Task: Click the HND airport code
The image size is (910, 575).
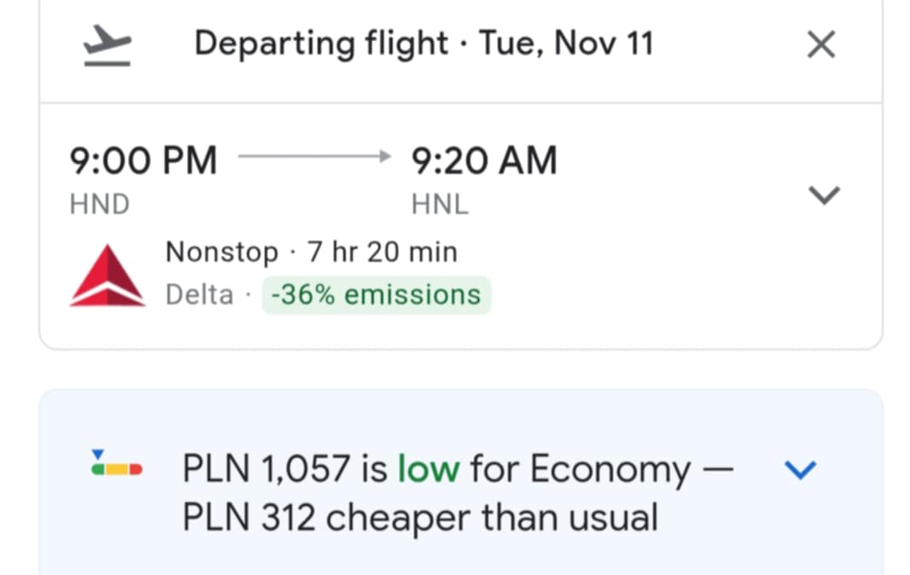Action: click(x=99, y=204)
